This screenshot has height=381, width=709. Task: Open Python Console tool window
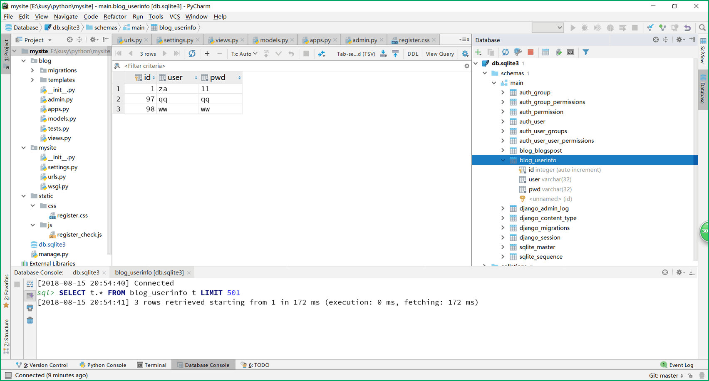(103, 365)
